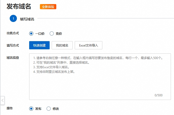Select the 发布 operation radio

click(x=31, y=109)
